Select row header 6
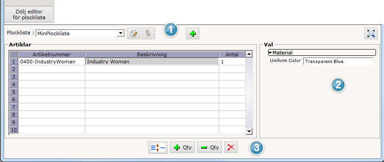 pyautogui.click(x=14, y=100)
